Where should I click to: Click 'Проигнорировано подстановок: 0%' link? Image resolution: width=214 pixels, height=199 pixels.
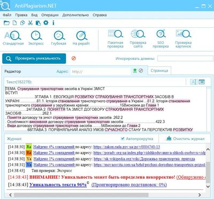[x=129, y=185]
